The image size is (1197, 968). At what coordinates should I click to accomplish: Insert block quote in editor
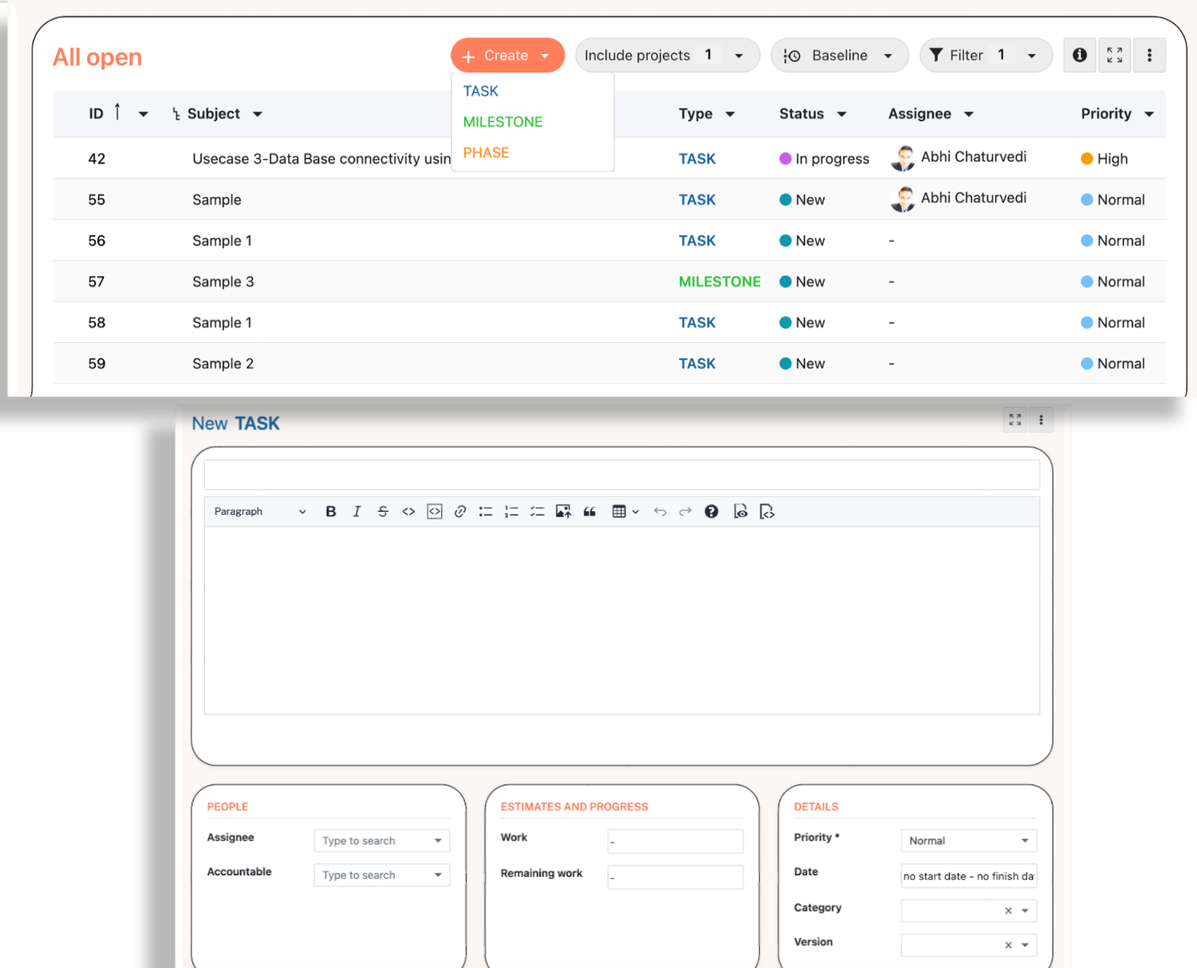(590, 511)
